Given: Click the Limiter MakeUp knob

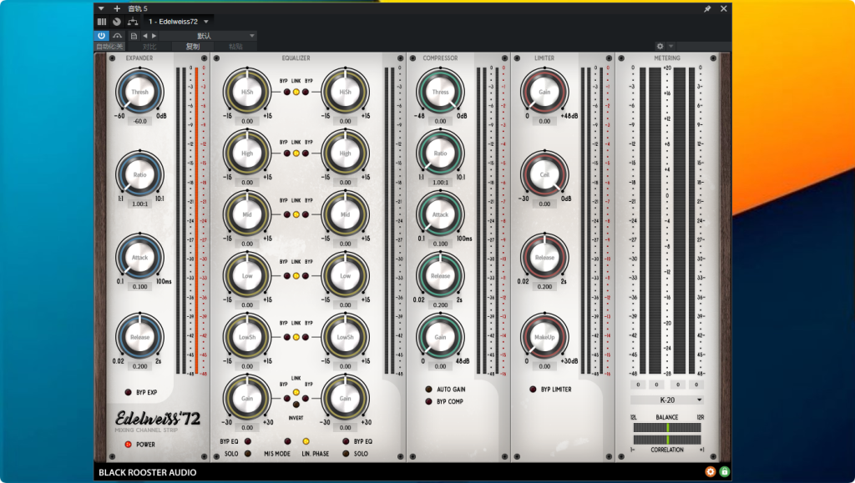Looking at the screenshot, I should (x=544, y=336).
